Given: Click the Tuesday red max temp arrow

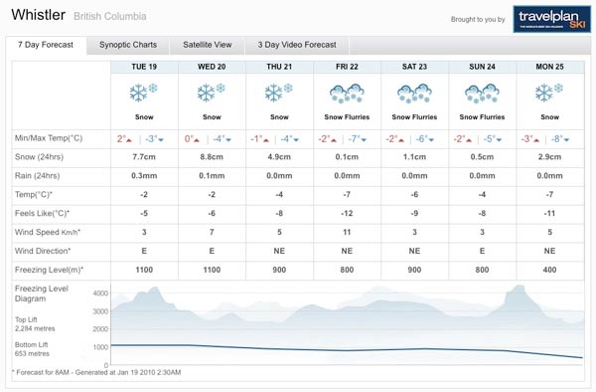Looking at the screenshot, I should pyautogui.click(x=129, y=140).
